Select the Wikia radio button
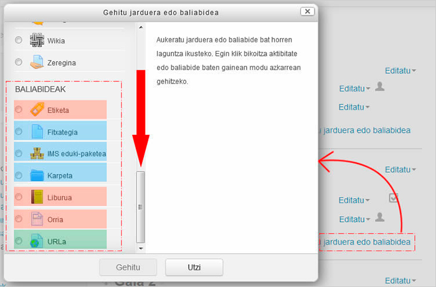The width and height of the screenshot is (436, 287). coord(19,40)
